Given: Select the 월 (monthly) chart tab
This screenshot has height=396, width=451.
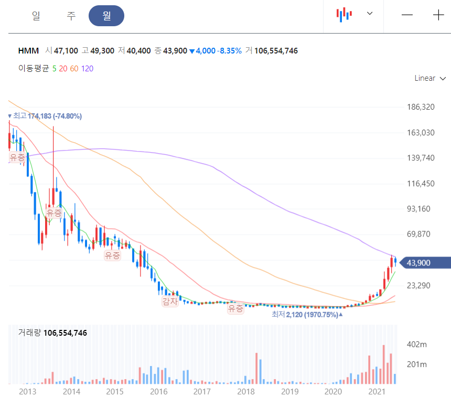Looking at the screenshot, I should point(106,16).
